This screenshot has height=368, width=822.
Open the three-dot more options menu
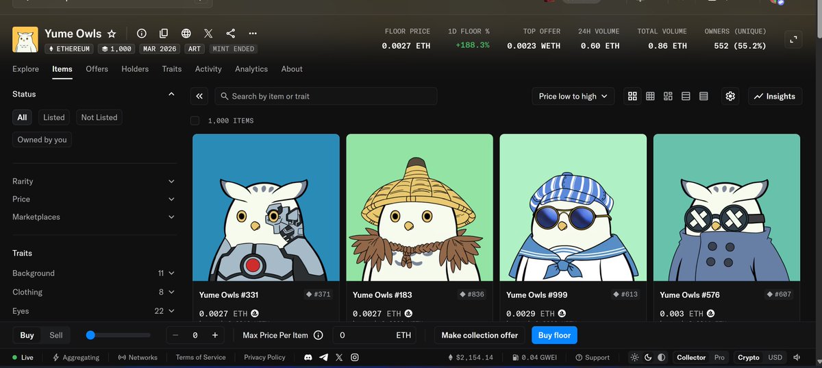coord(253,34)
